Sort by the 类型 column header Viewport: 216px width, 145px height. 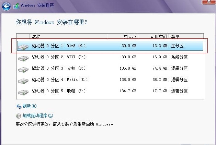pyautogui.click(x=186, y=36)
